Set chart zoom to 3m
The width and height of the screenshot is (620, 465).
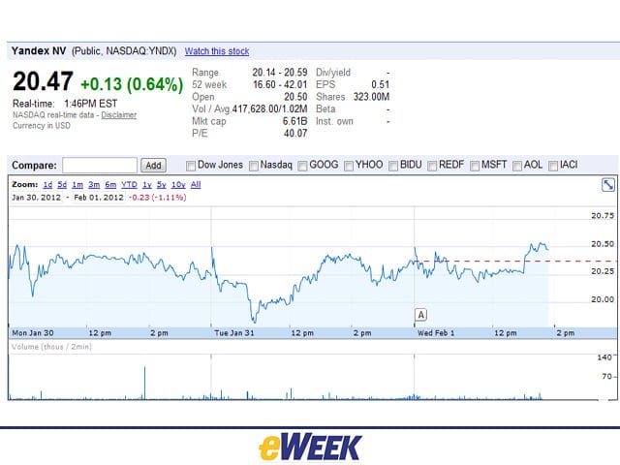94,185
